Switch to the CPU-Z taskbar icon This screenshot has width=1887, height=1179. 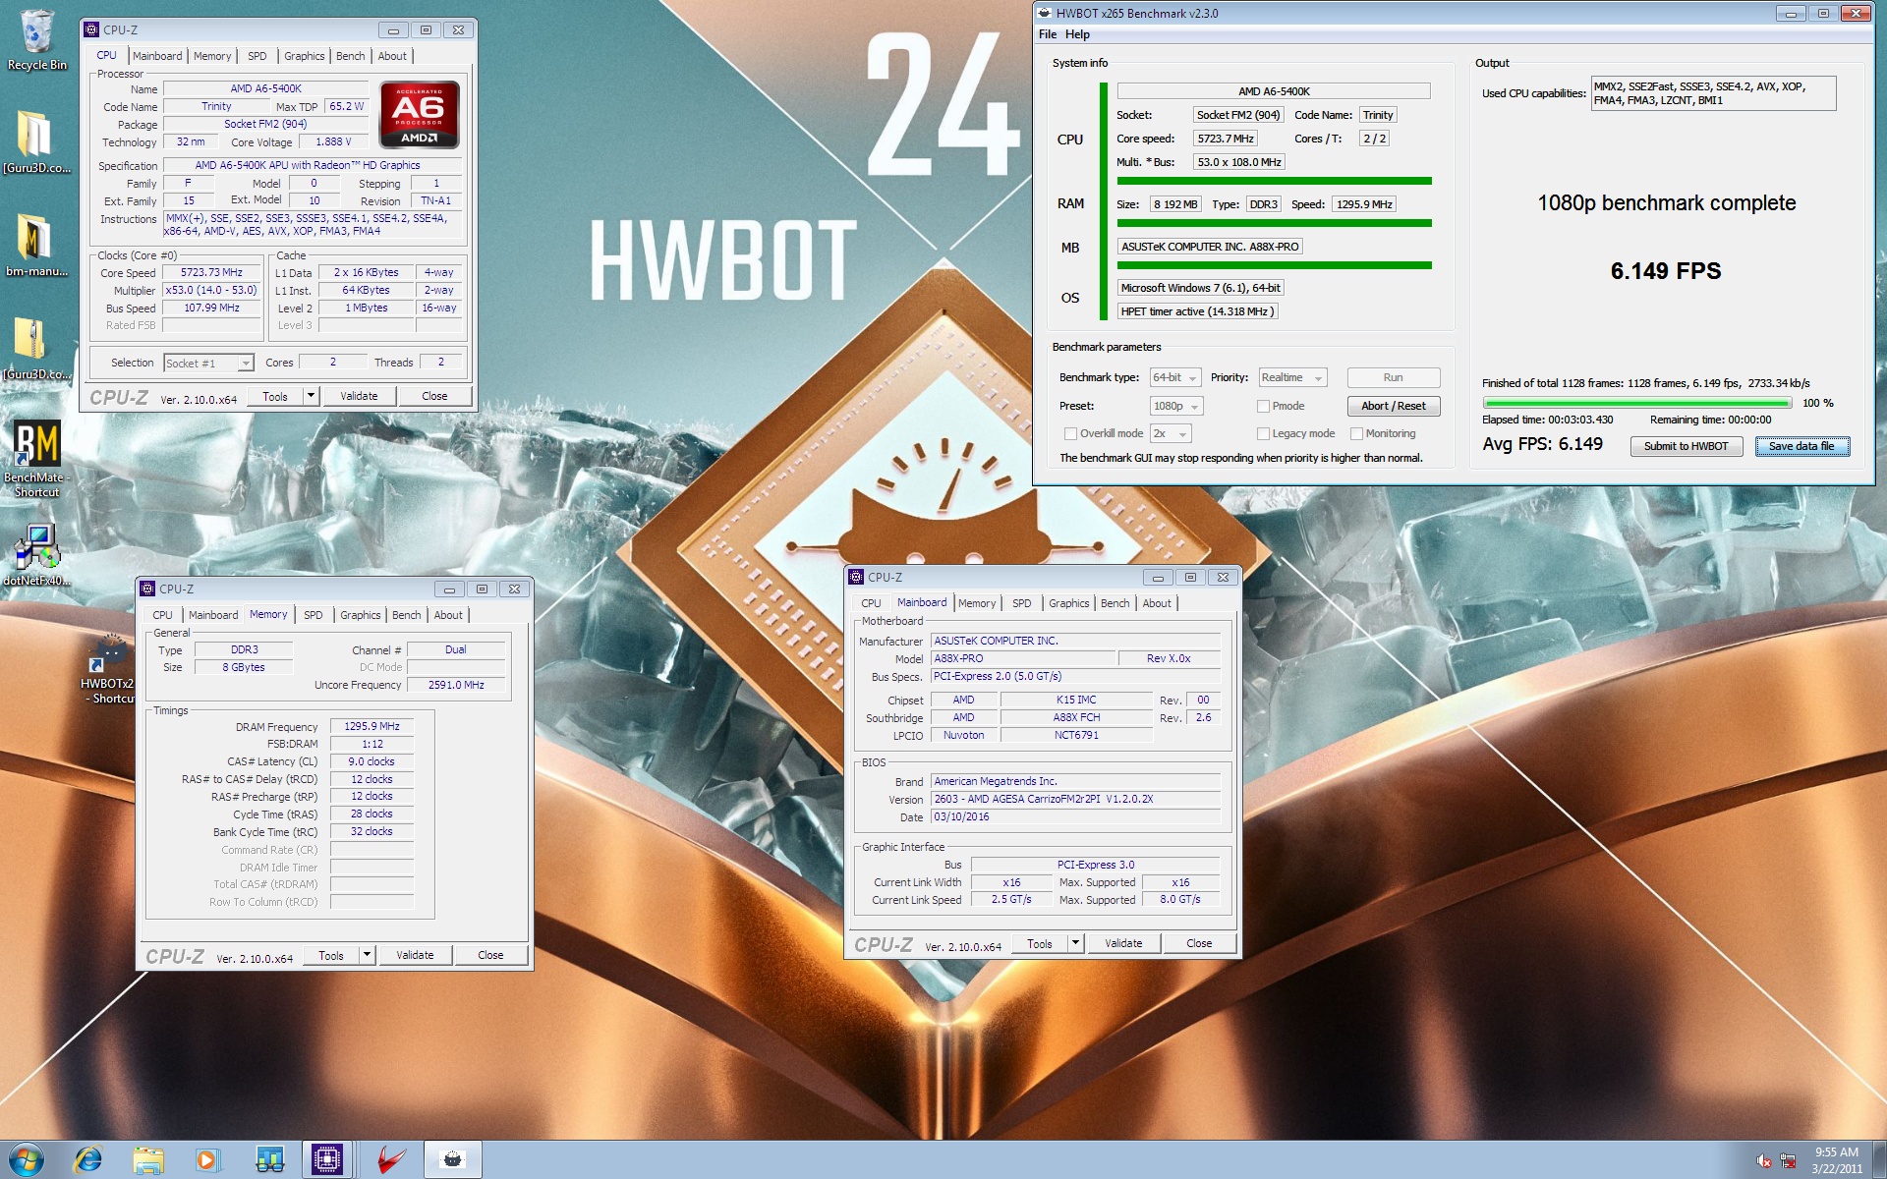[x=327, y=1160]
